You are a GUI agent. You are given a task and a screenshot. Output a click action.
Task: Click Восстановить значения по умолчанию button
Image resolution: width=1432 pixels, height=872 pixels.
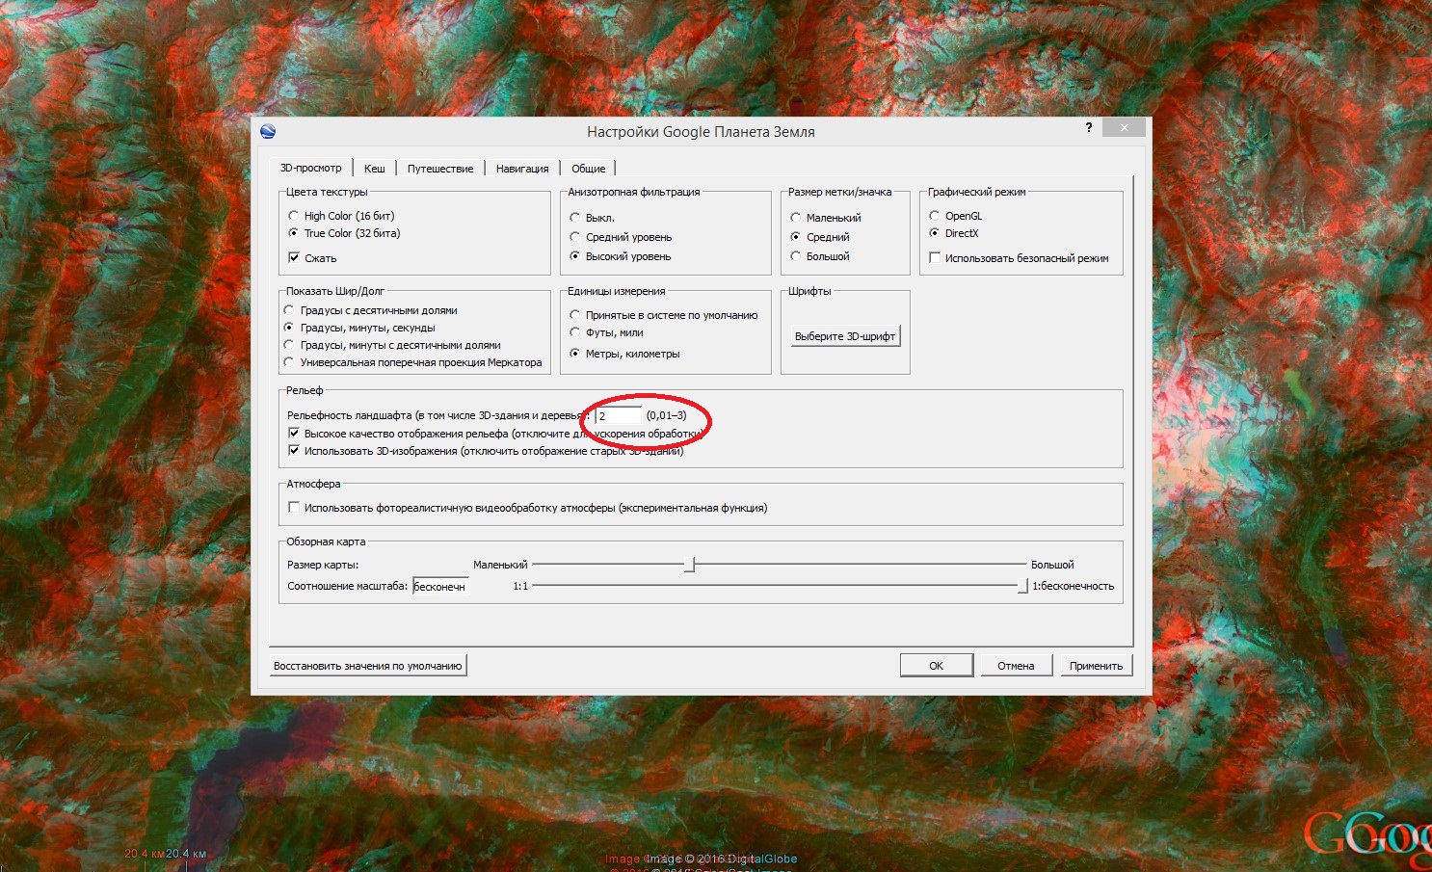[x=368, y=666]
